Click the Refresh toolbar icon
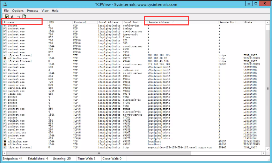This screenshot has width=272, height=163. tap(24, 16)
